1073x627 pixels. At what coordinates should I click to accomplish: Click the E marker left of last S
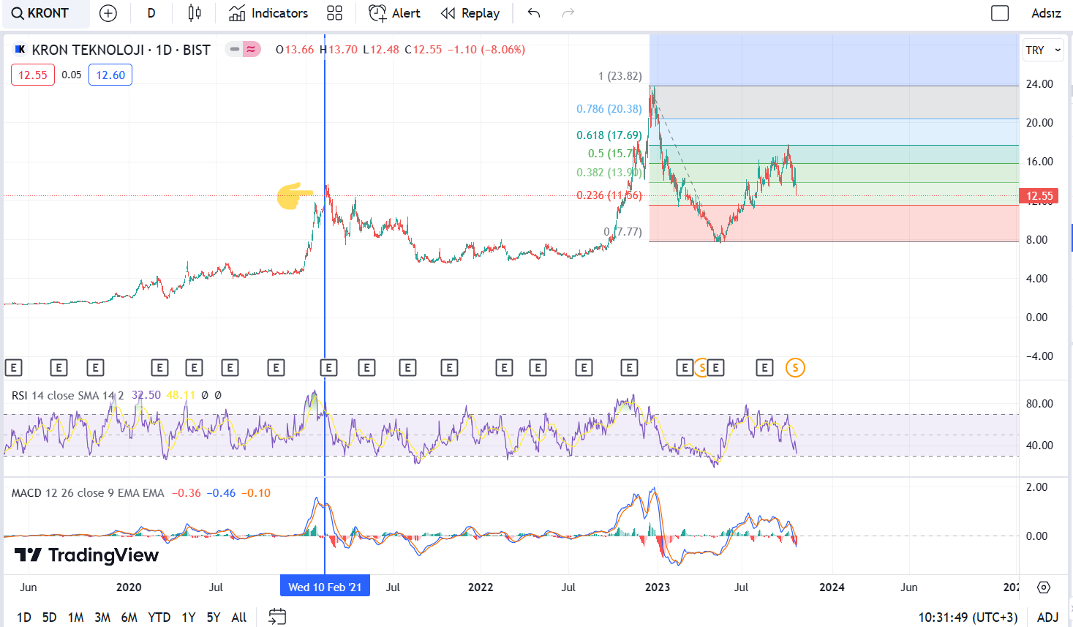pyautogui.click(x=764, y=367)
